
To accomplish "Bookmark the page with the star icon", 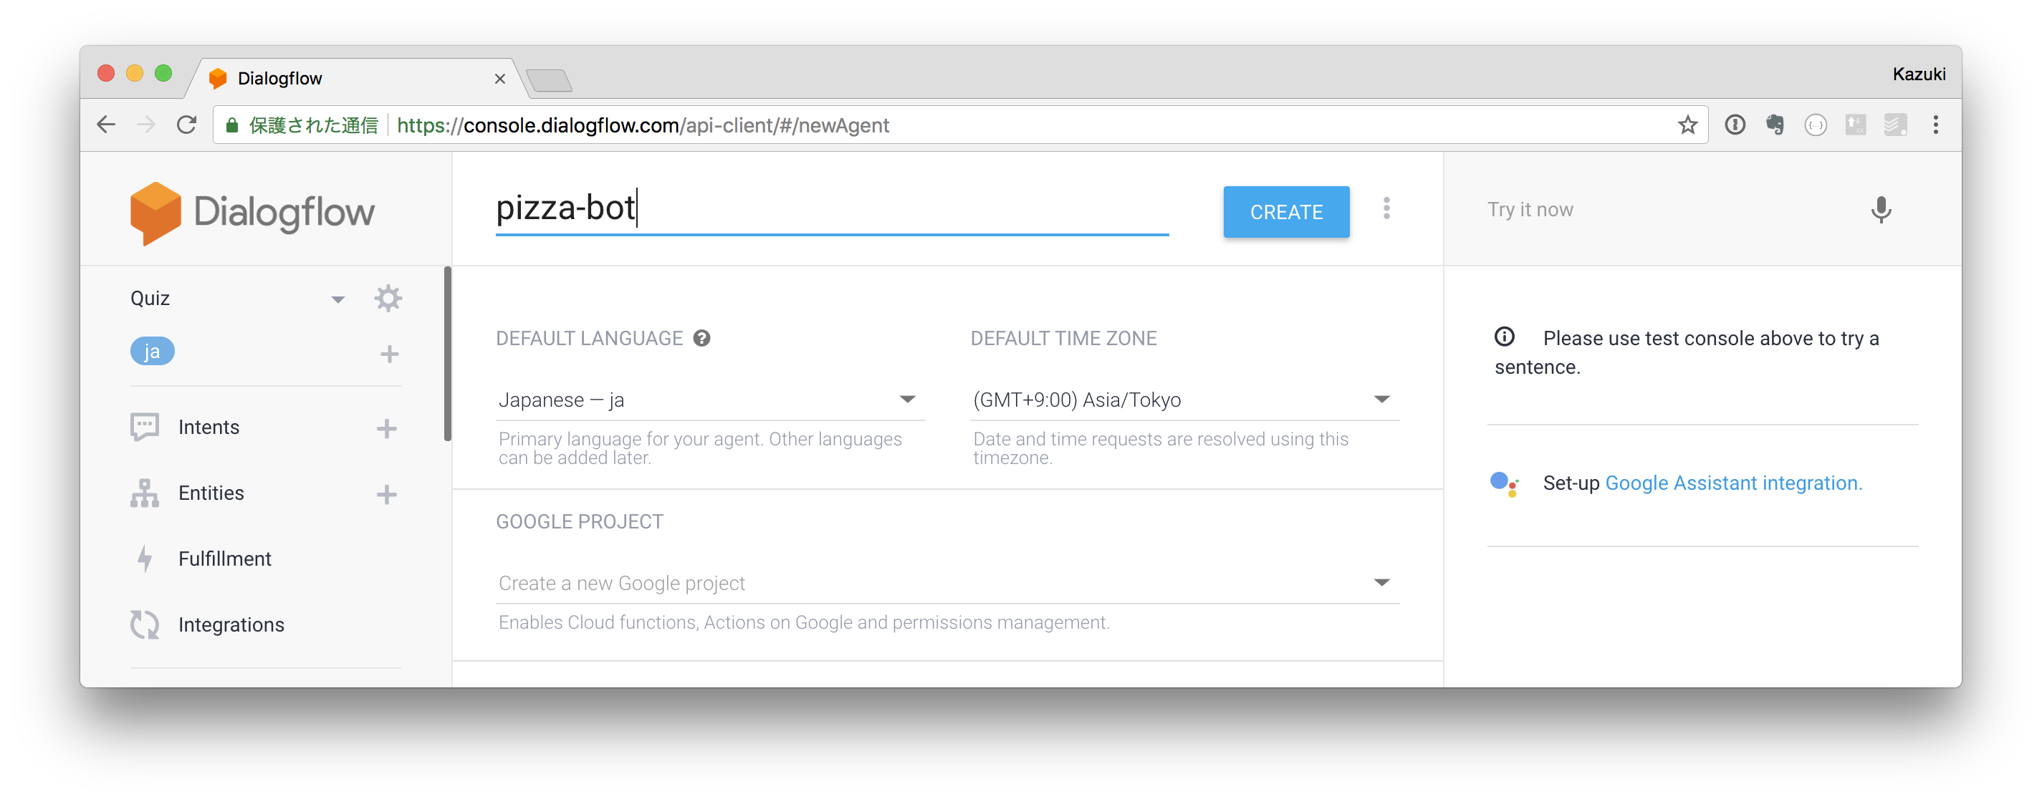I will pos(1689,125).
